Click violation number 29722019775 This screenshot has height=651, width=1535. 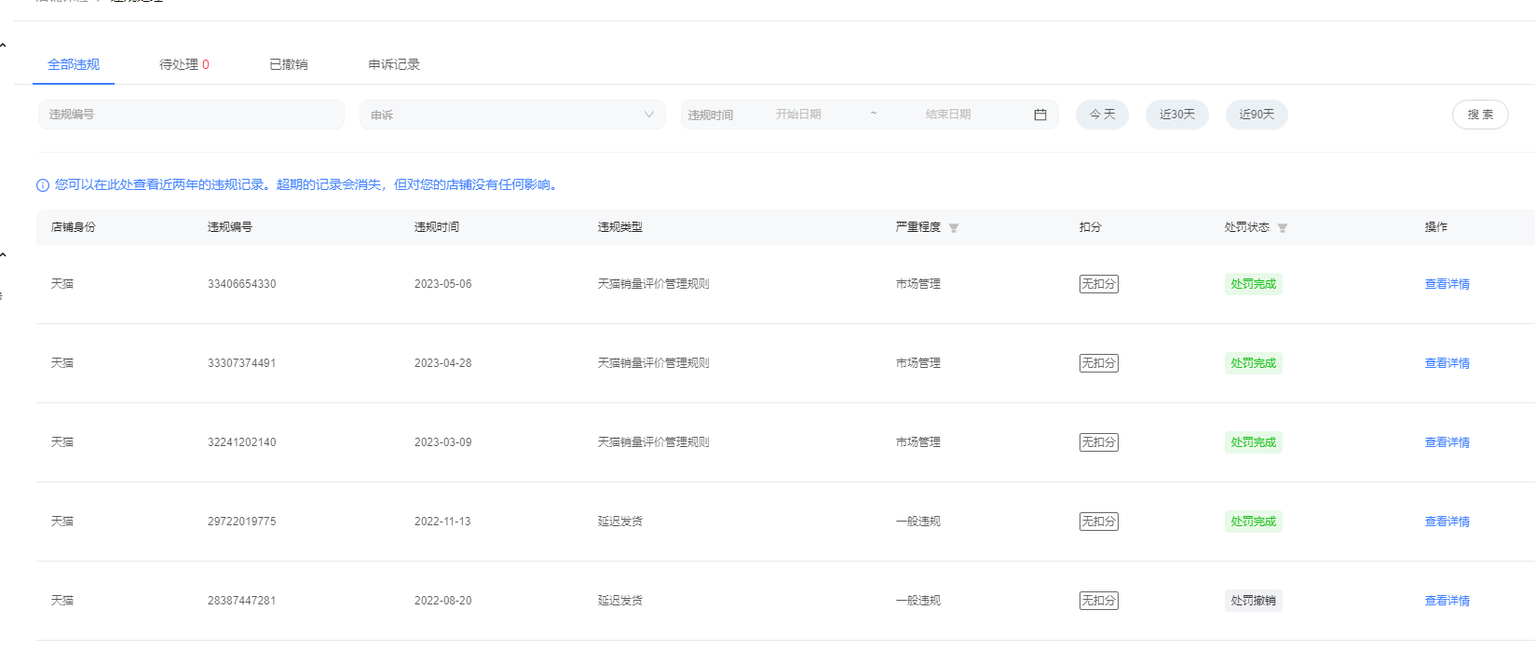click(x=242, y=522)
